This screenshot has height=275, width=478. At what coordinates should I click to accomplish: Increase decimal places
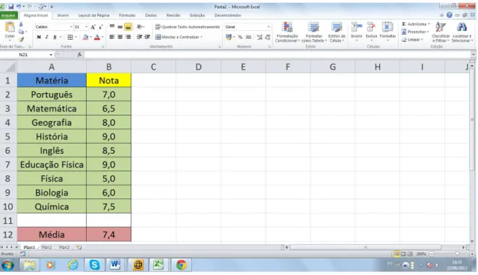click(x=259, y=37)
